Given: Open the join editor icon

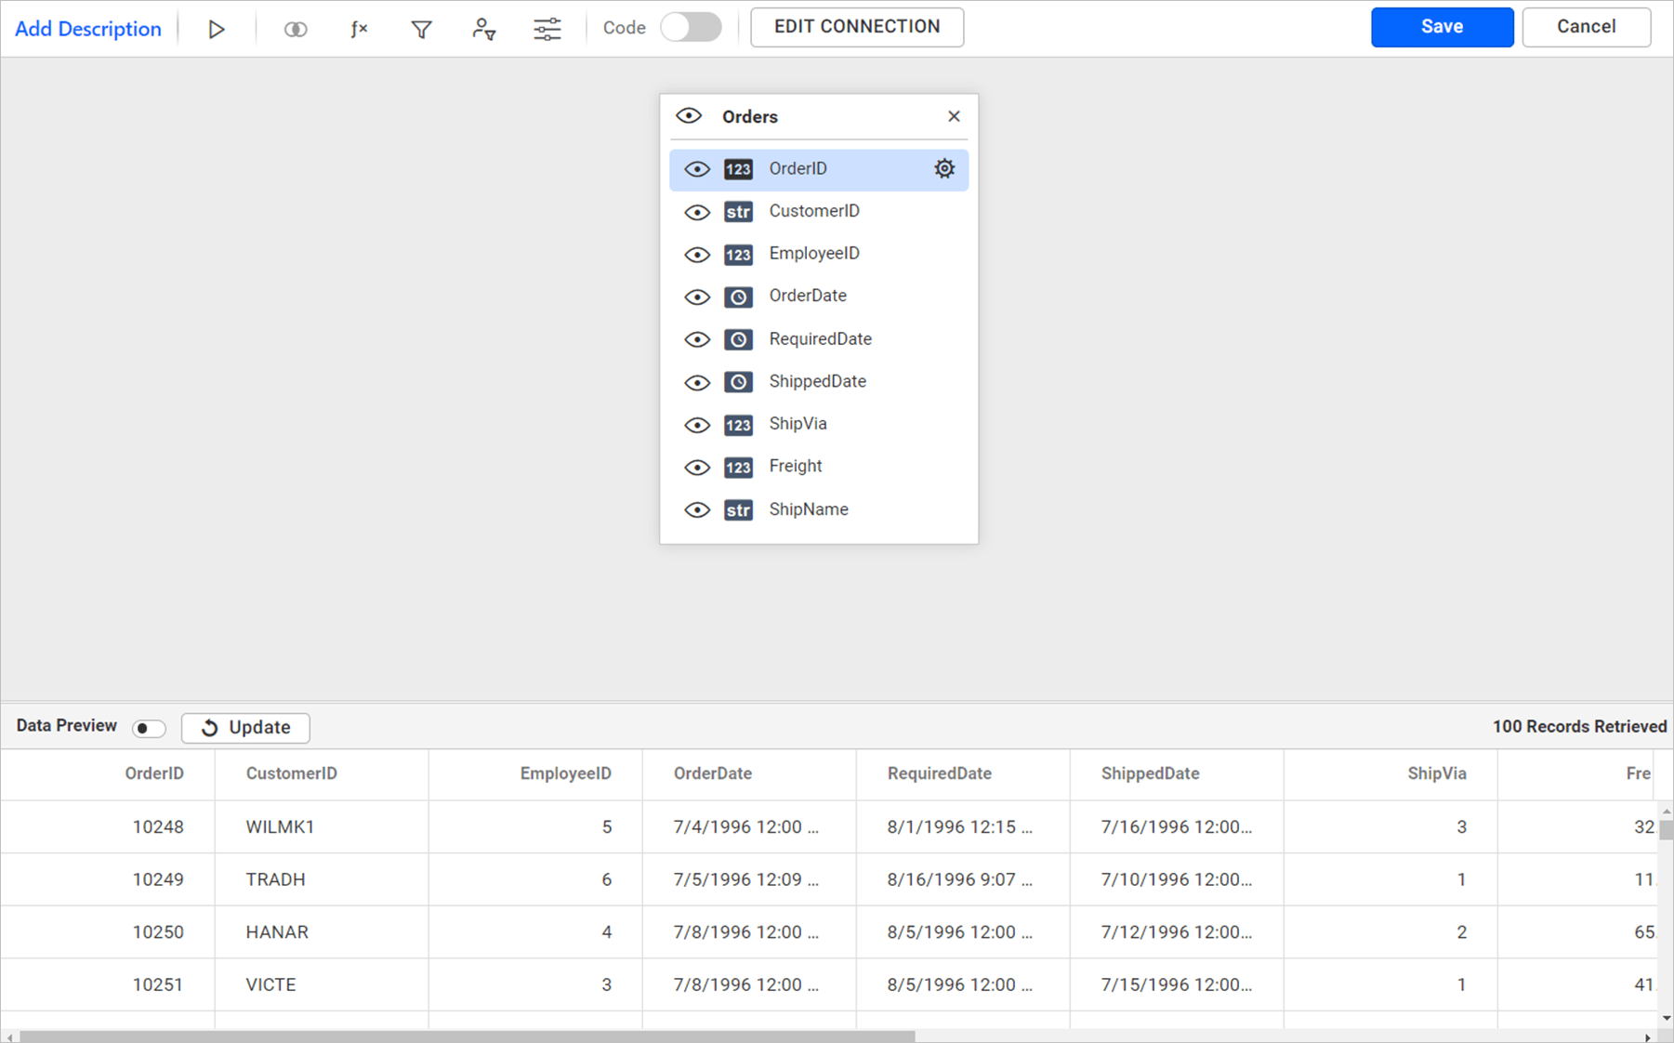Looking at the screenshot, I should (x=296, y=28).
